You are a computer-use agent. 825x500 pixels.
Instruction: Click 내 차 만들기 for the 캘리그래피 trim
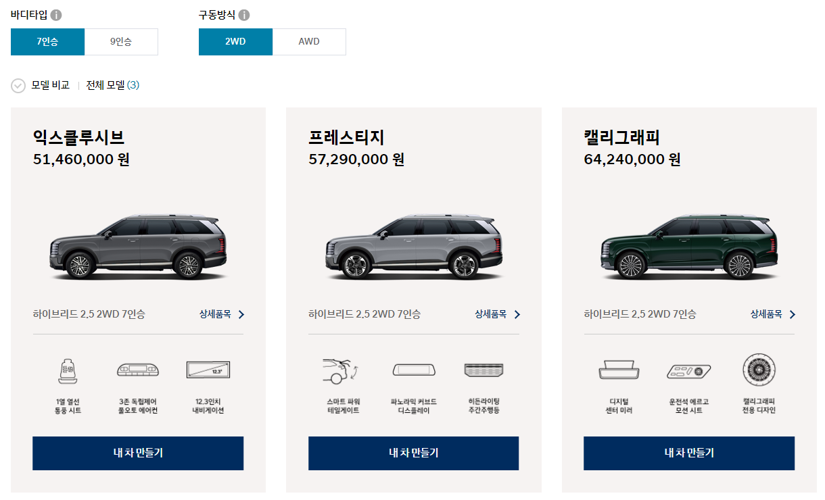[688, 453]
